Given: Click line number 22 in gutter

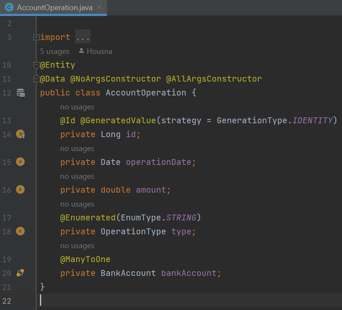Looking at the screenshot, I should coord(7,301).
